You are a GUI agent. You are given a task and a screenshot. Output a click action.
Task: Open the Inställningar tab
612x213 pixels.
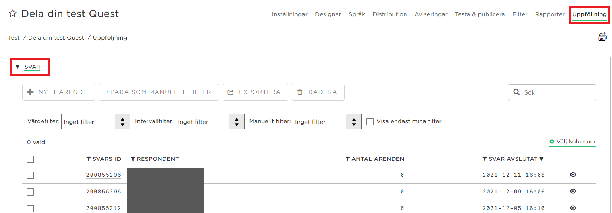point(289,14)
